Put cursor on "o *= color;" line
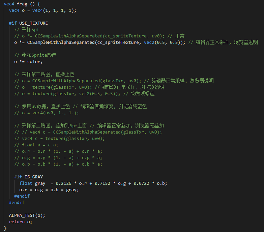264x232 pixels. pos(28,62)
